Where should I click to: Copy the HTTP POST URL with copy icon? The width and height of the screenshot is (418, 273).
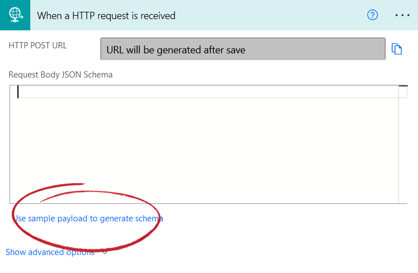click(397, 49)
